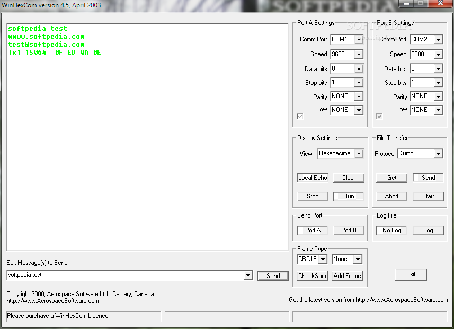Open Port A Comm Port dropdown
Screen dimensions: 454x329
[x=359, y=39]
